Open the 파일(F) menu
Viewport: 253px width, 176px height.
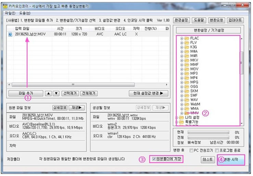(10, 13)
